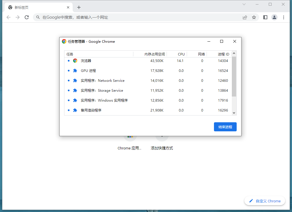Click process ID 12460
The image size is (292, 212).
tap(223, 80)
